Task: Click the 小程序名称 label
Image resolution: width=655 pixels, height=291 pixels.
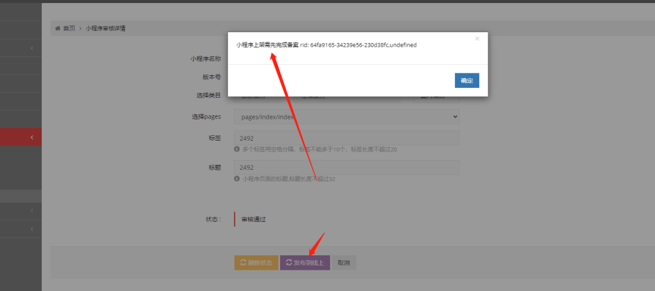Action: [206, 59]
